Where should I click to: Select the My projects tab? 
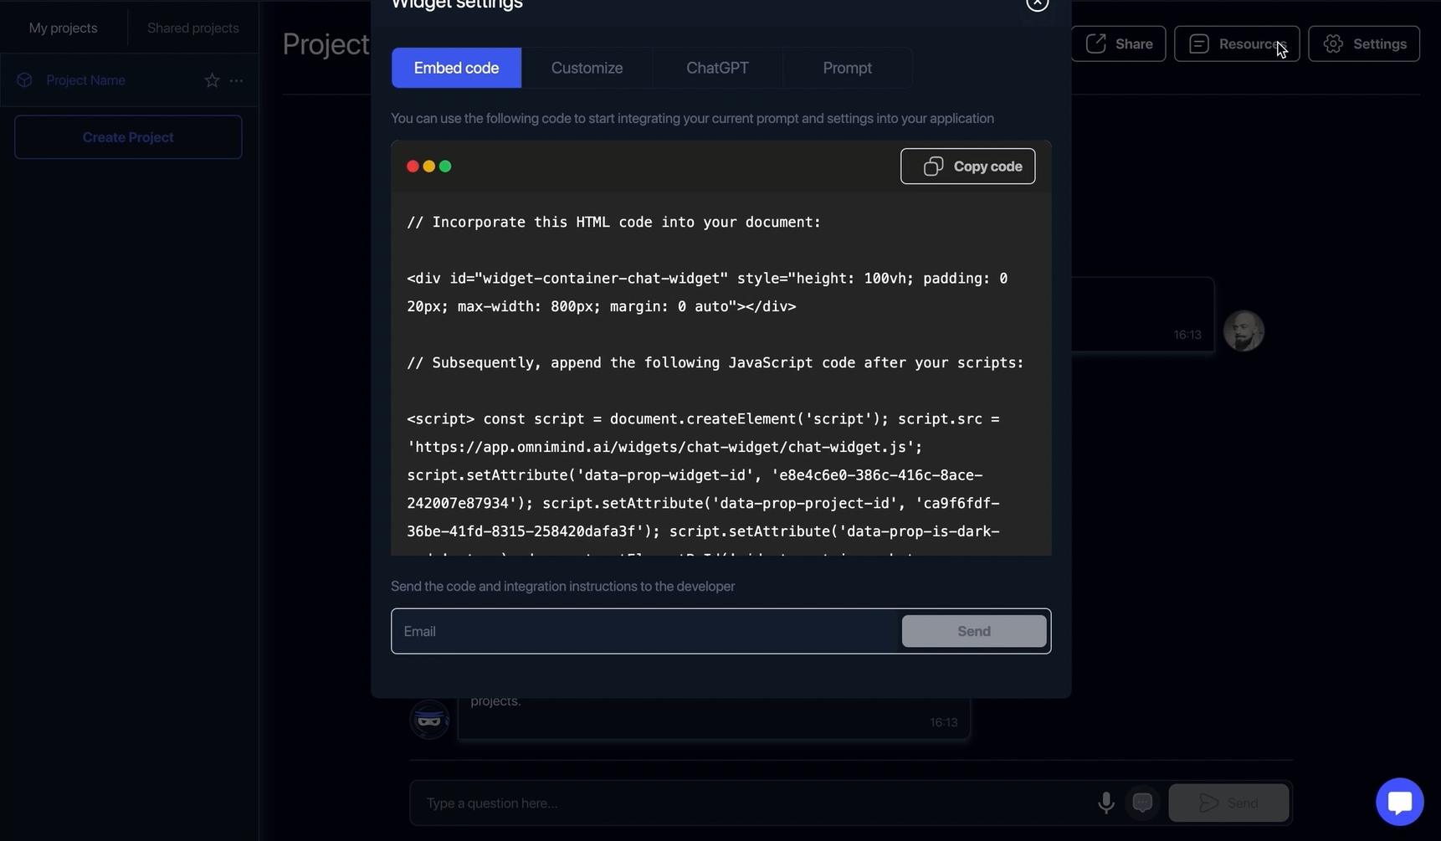click(63, 28)
